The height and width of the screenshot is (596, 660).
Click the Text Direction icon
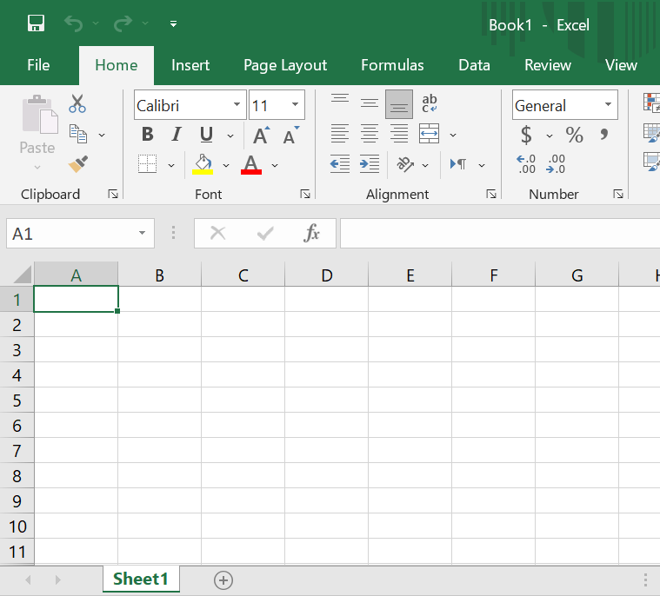(458, 164)
